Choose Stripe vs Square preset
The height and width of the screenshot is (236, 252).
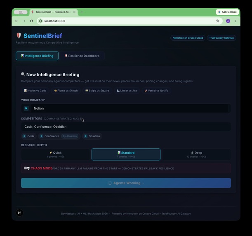pyautogui.click(x=97, y=91)
